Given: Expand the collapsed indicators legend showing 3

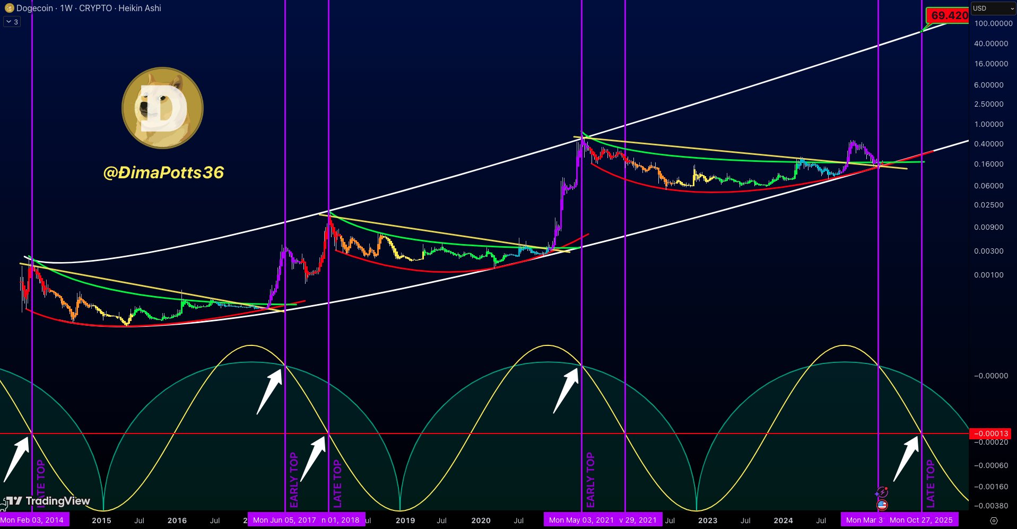Looking at the screenshot, I should (12, 22).
